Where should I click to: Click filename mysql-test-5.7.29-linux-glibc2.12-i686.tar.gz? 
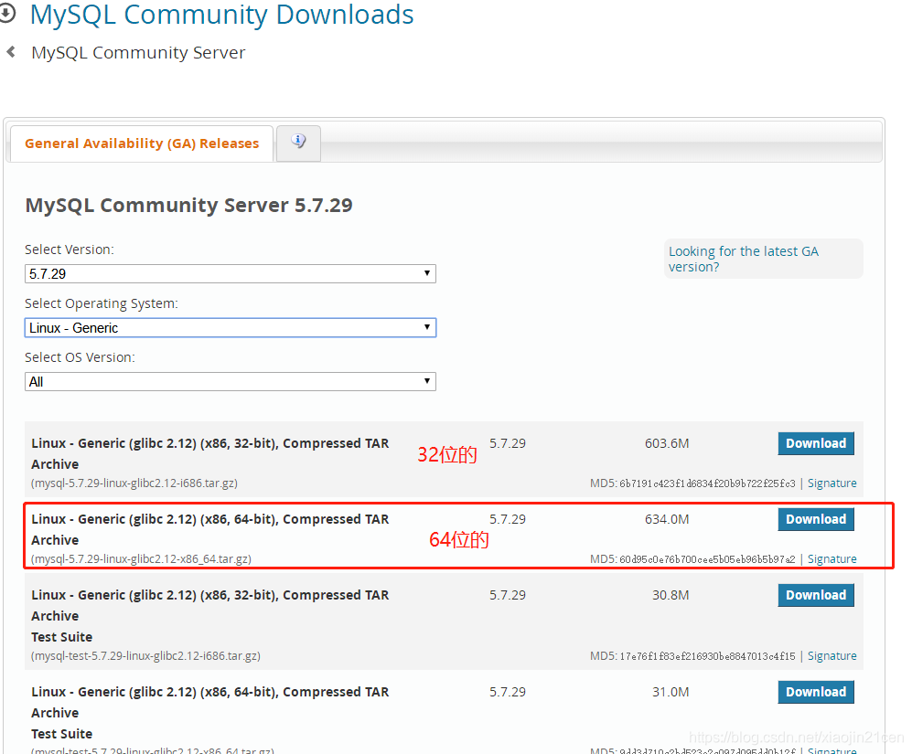tap(146, 656)
